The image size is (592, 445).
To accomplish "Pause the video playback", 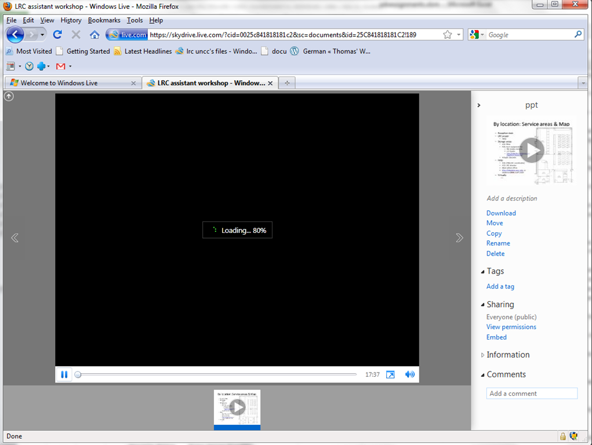I will pyautogui.click(x=64, y=375).
